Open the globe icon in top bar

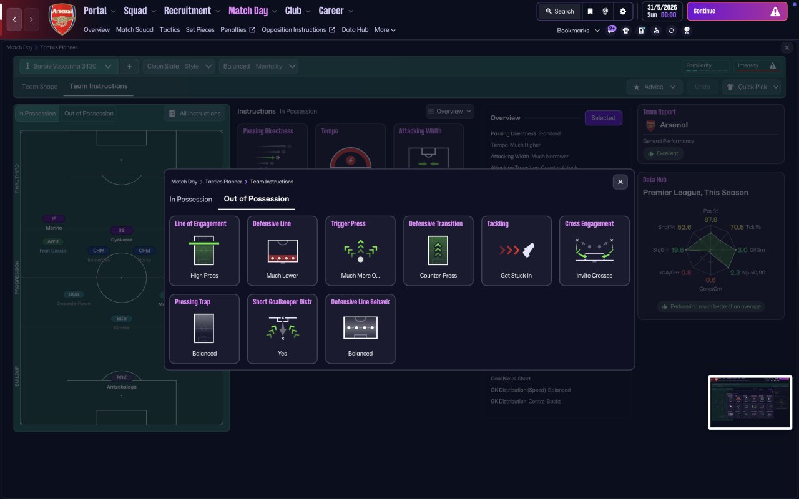coord(605,11)
